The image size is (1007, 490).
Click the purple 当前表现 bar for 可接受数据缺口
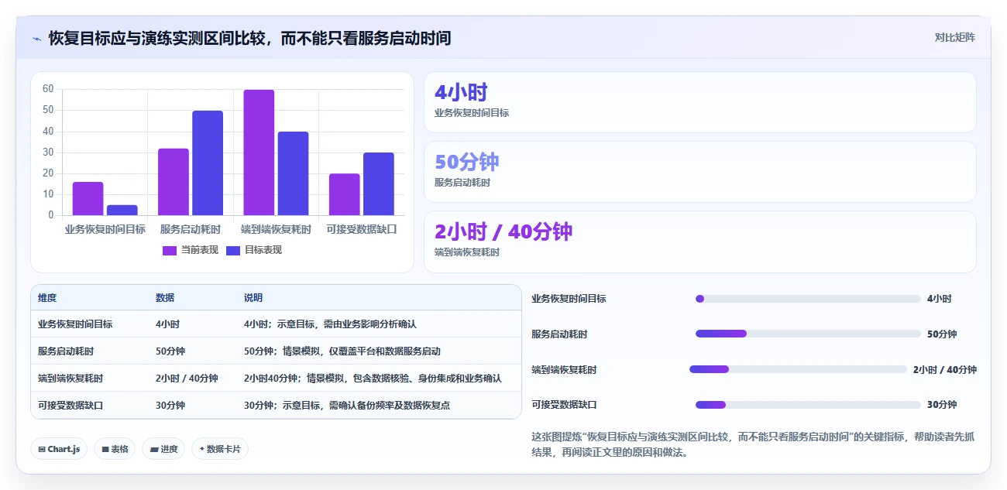pyautogui.click(x=344, y=194)
